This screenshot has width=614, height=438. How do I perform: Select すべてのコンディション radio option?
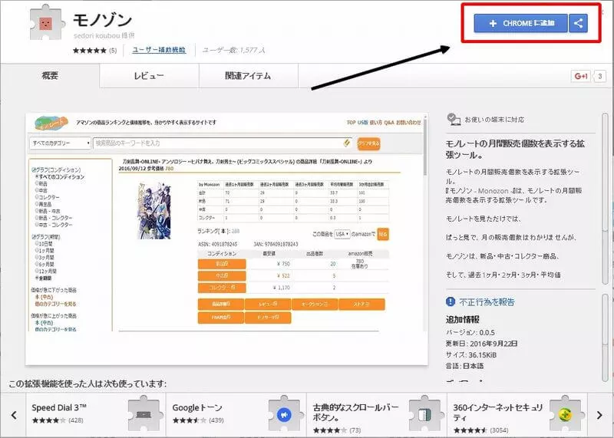click(x=37, y=177)
